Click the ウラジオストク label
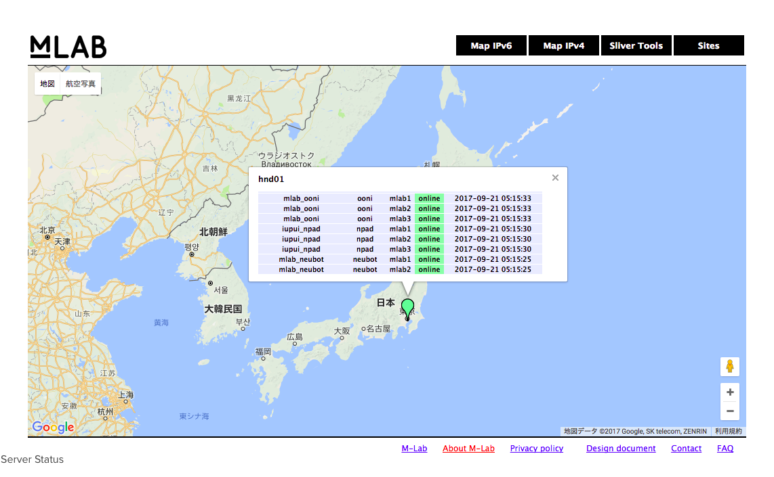 286,156
